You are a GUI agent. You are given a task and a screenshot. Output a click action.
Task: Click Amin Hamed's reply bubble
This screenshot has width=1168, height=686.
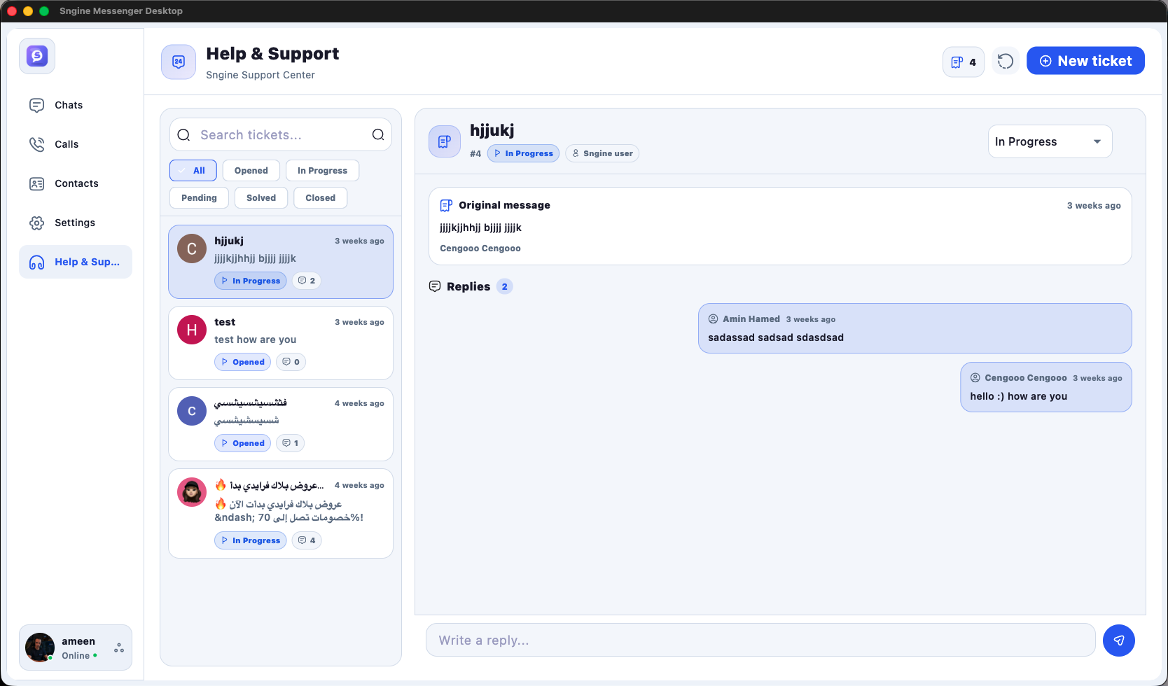point(915,328)
